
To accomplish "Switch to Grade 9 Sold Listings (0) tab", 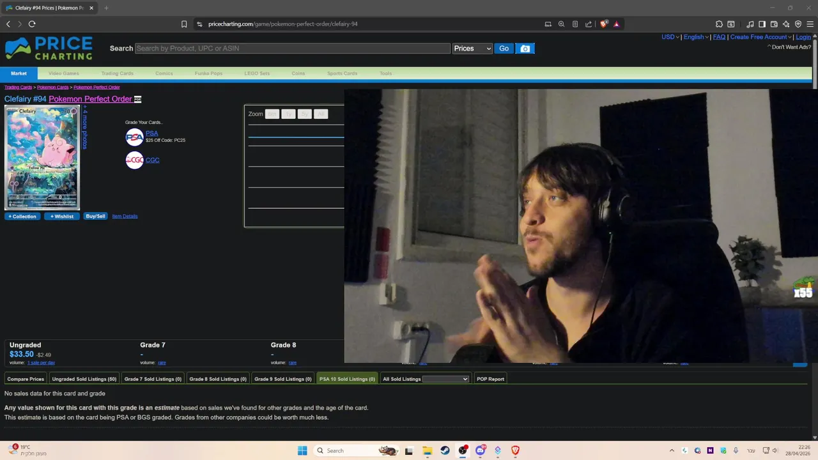I will click(x=282, y=379).
